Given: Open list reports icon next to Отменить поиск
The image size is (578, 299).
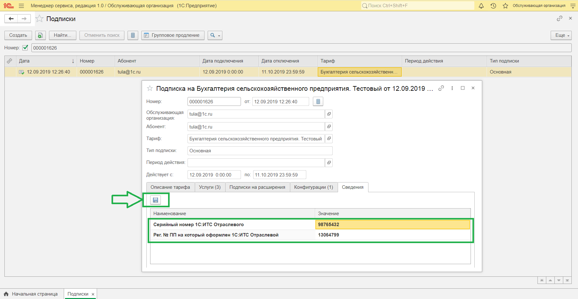Looking at the screenshot, I should 133,35.
